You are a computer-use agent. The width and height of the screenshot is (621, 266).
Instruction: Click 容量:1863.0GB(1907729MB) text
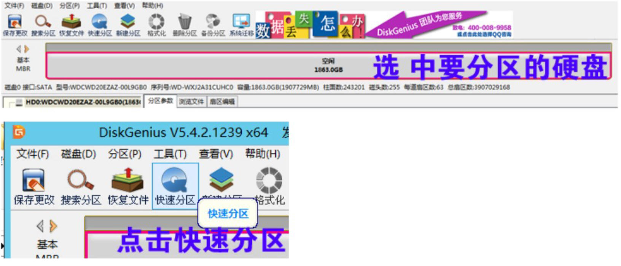click(278, 87)
